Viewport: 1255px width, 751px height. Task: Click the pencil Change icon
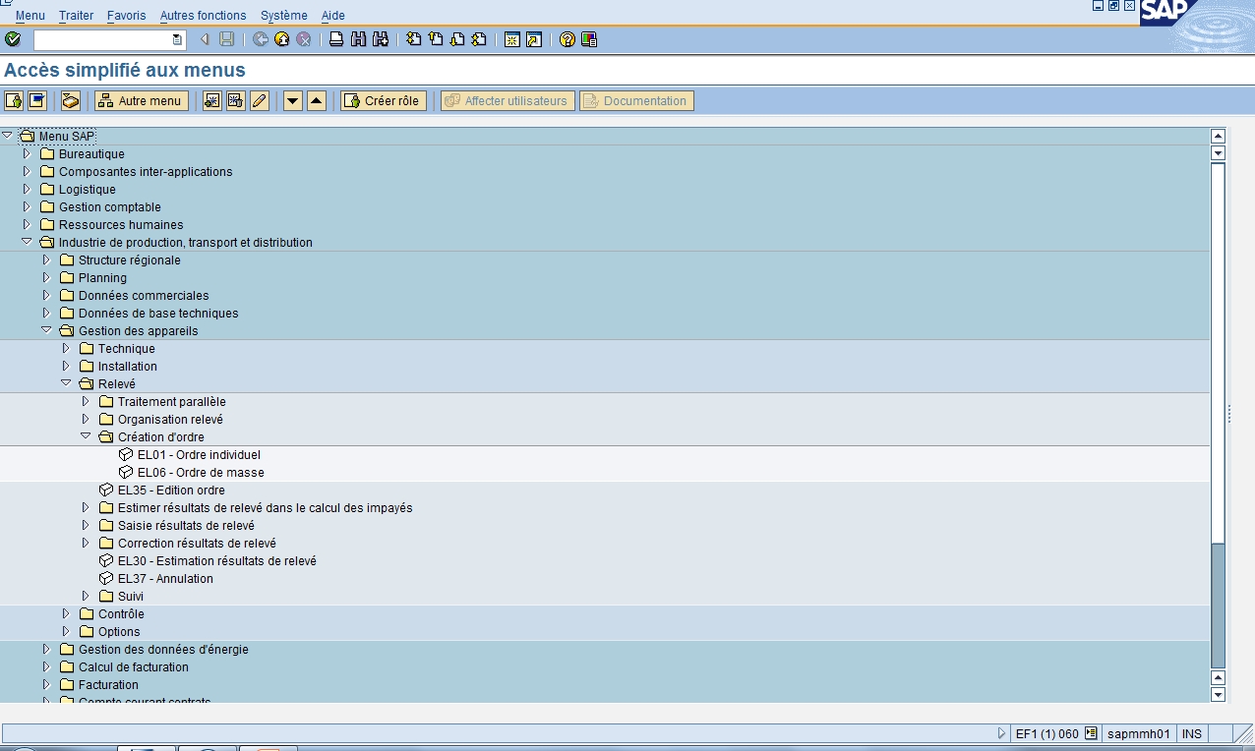tap(260, 100)
